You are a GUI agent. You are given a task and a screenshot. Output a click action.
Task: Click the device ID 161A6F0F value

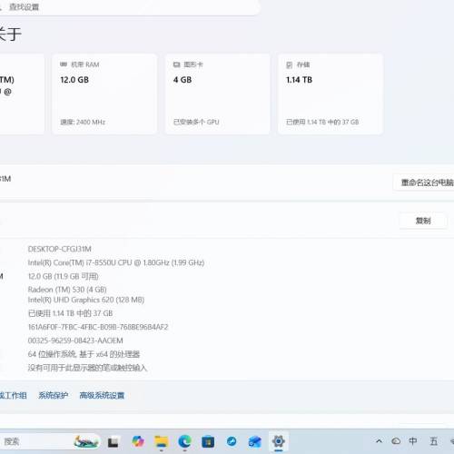click(x=98, y=327)
